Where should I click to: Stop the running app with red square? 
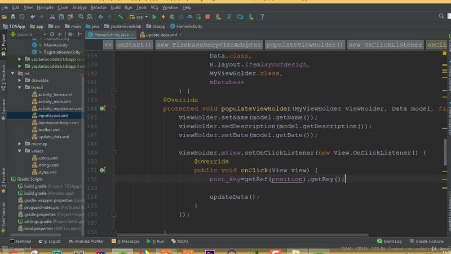[207, 17]
